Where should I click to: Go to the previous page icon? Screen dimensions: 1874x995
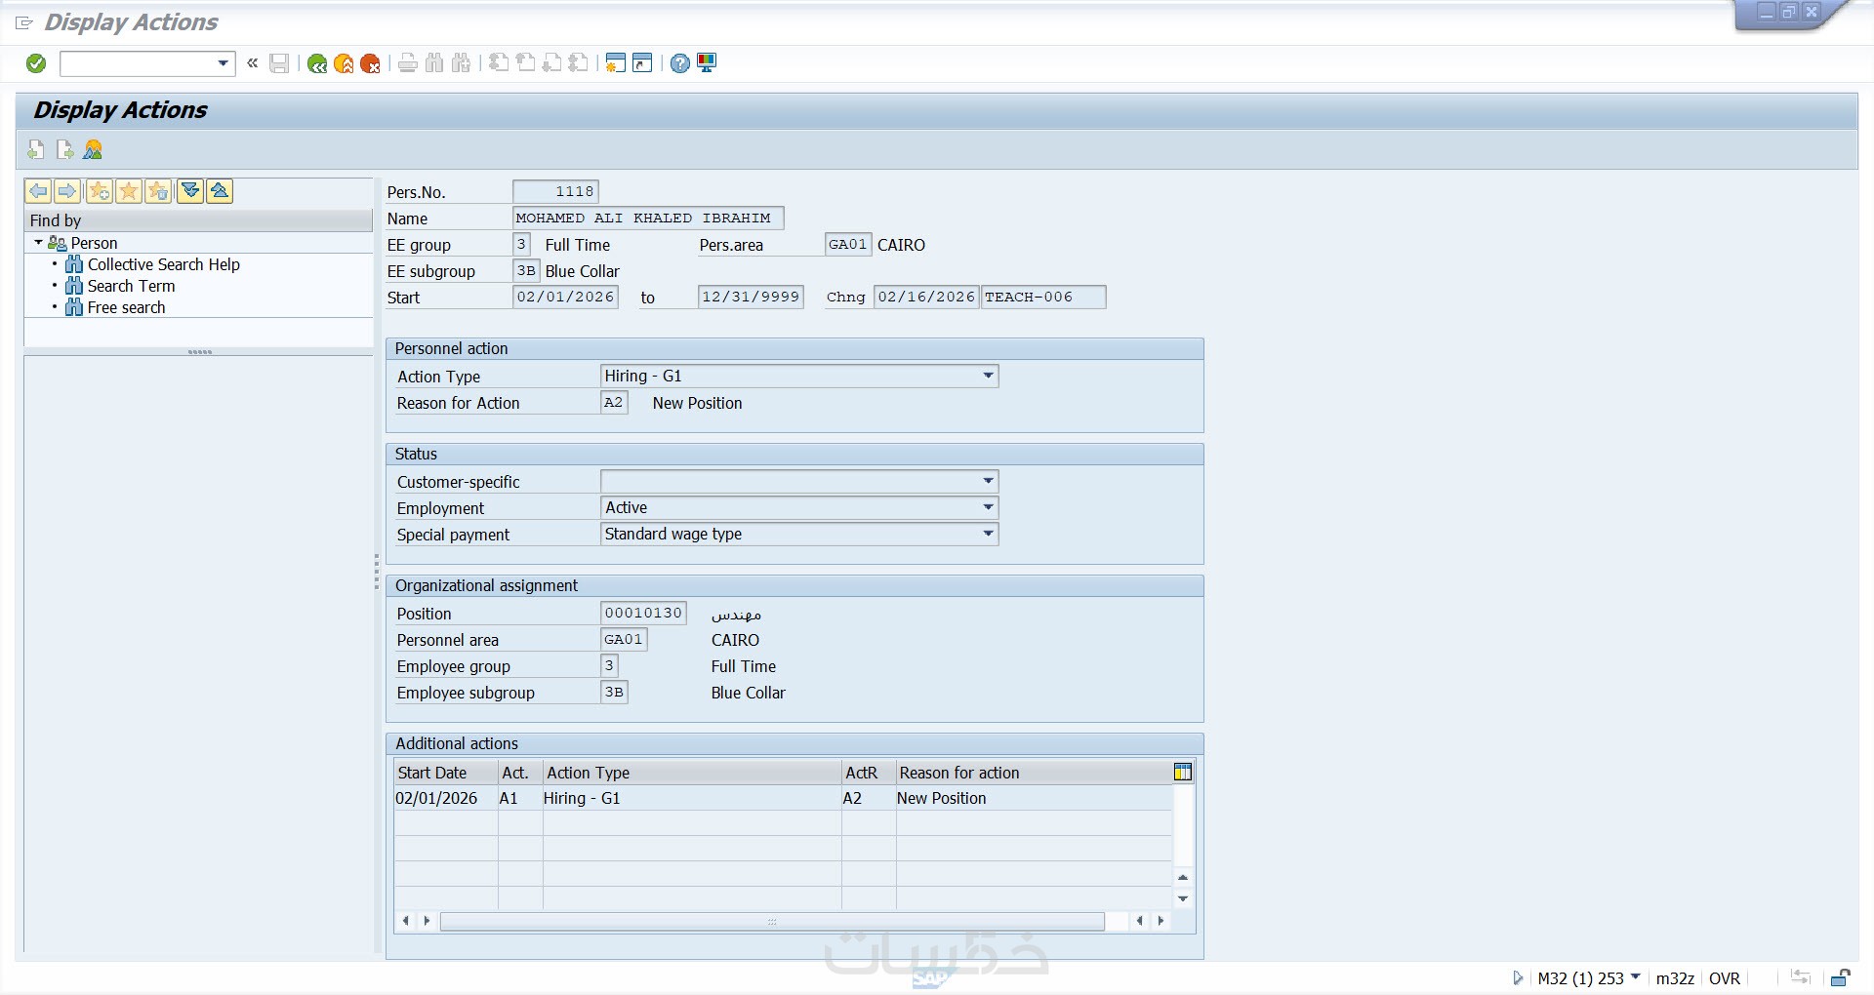point(525,63)
